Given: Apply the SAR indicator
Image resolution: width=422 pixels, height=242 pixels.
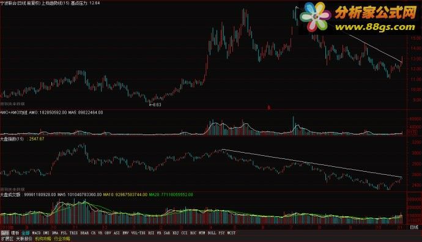Looking at the screenshot, I should click(167, 233).
